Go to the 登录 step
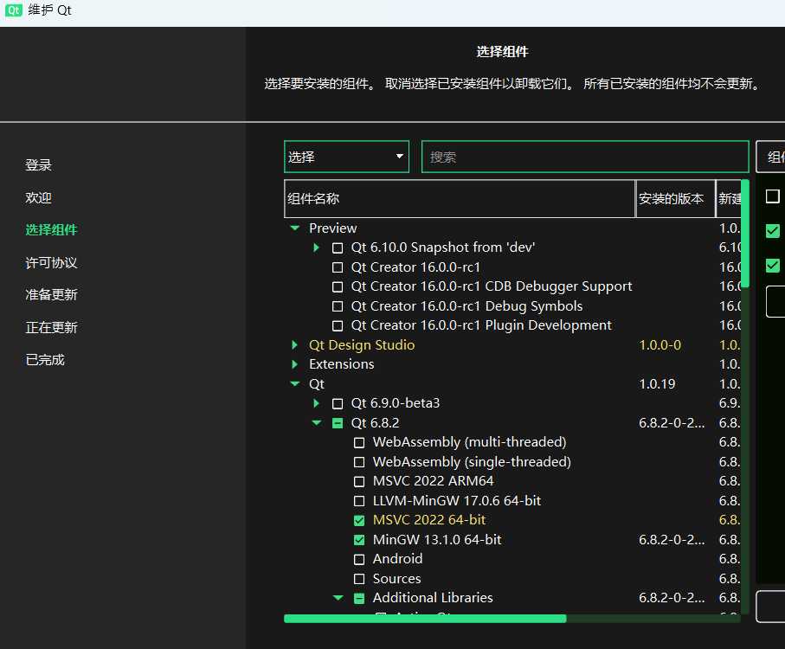The height and width of the screenshot is (649, 785). coord(39,164)
